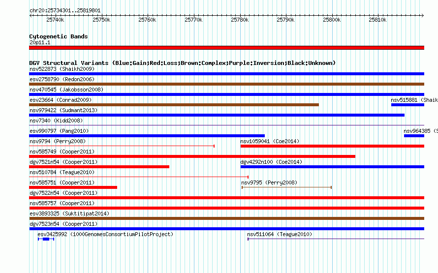Click the short blue nsv515881 bar

pyautogui.click(x=407, y=105)
